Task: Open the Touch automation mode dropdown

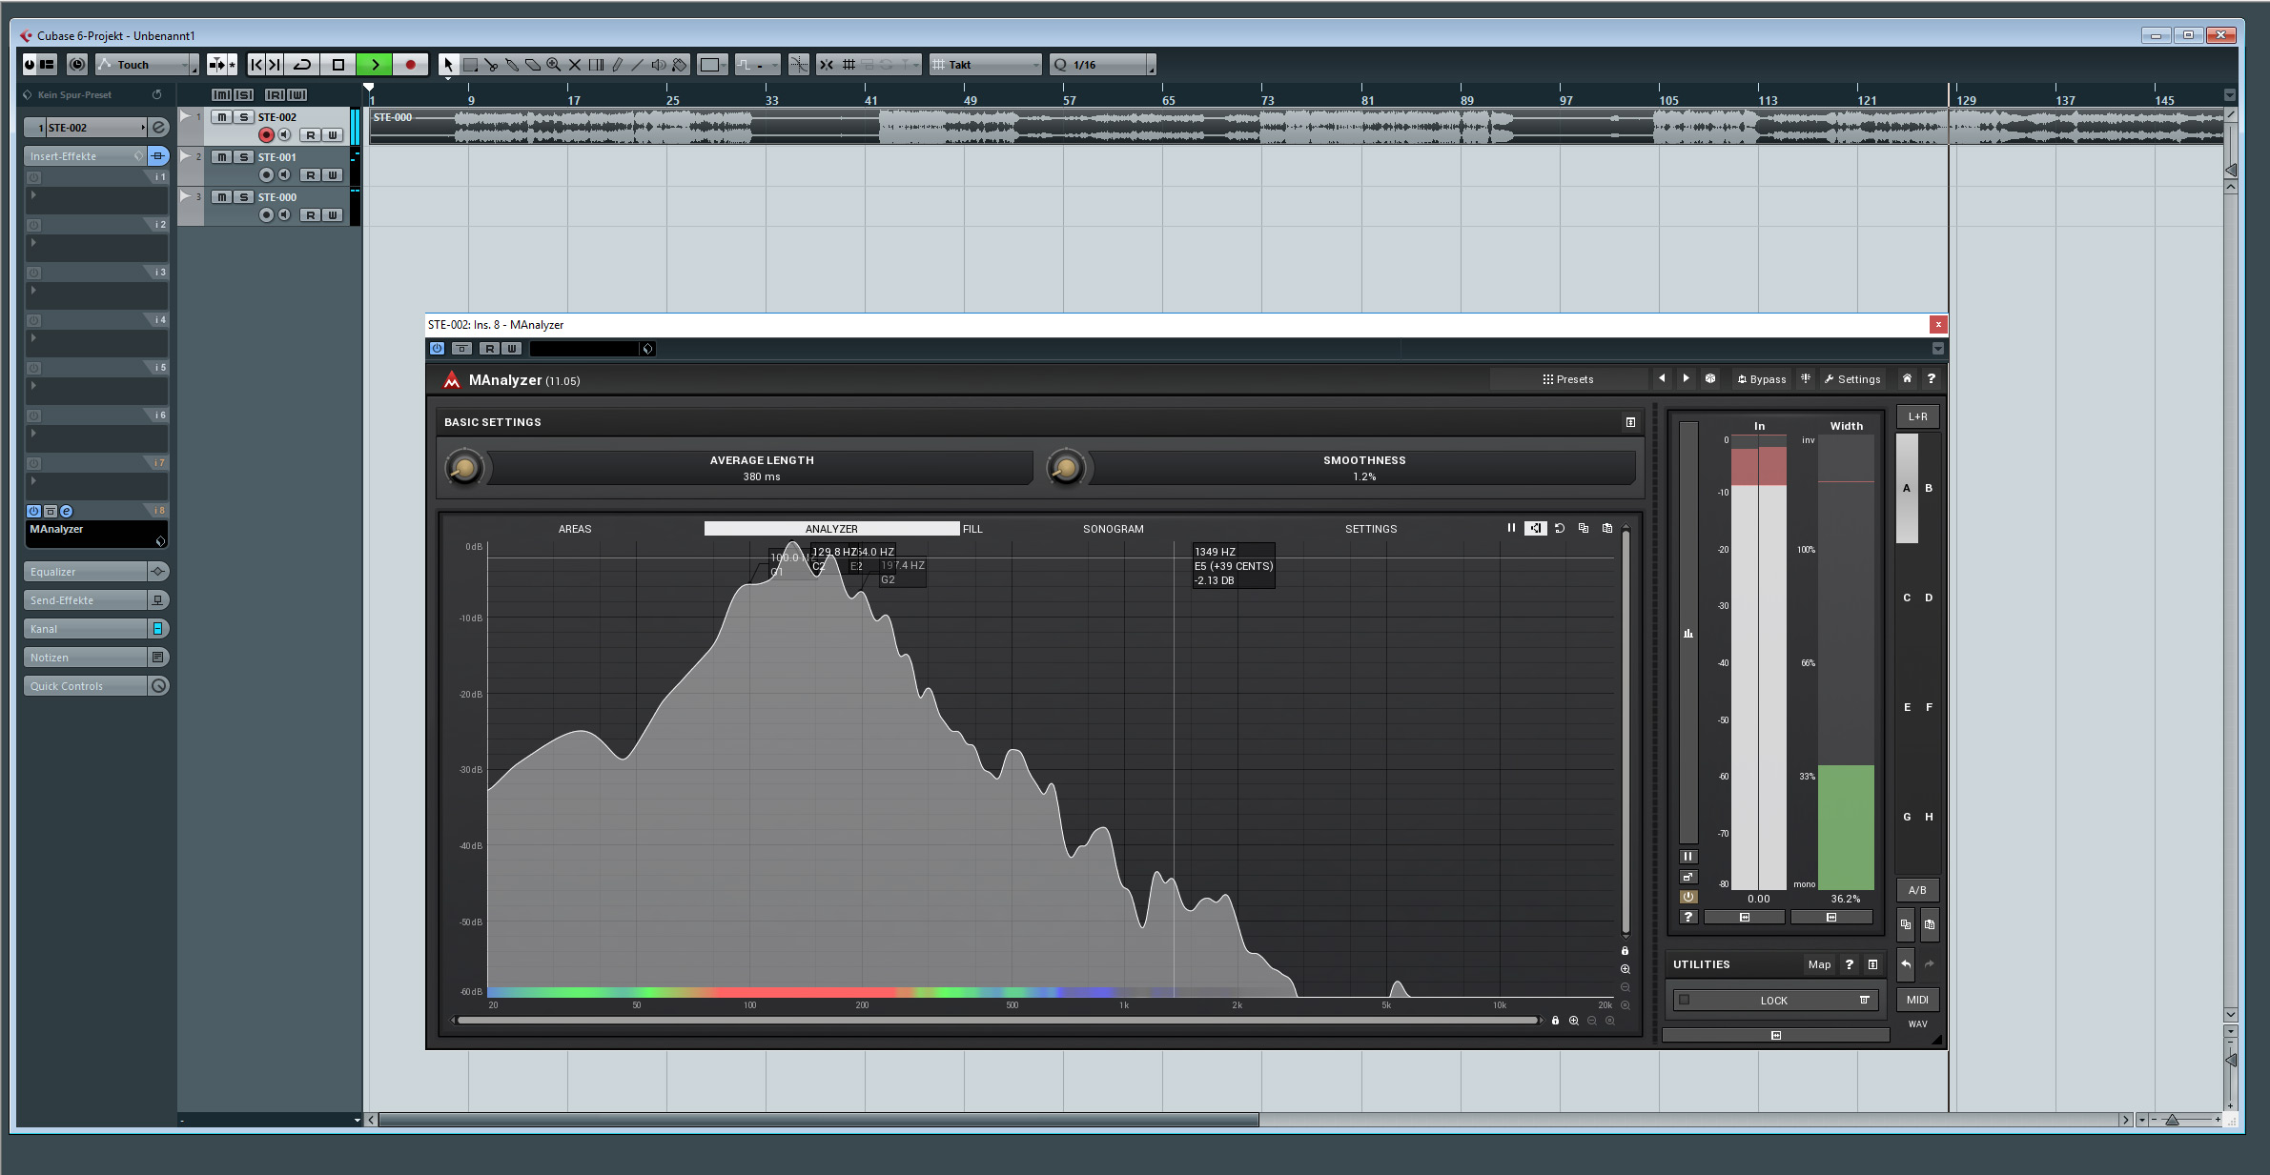Action: tap(147, 65)
